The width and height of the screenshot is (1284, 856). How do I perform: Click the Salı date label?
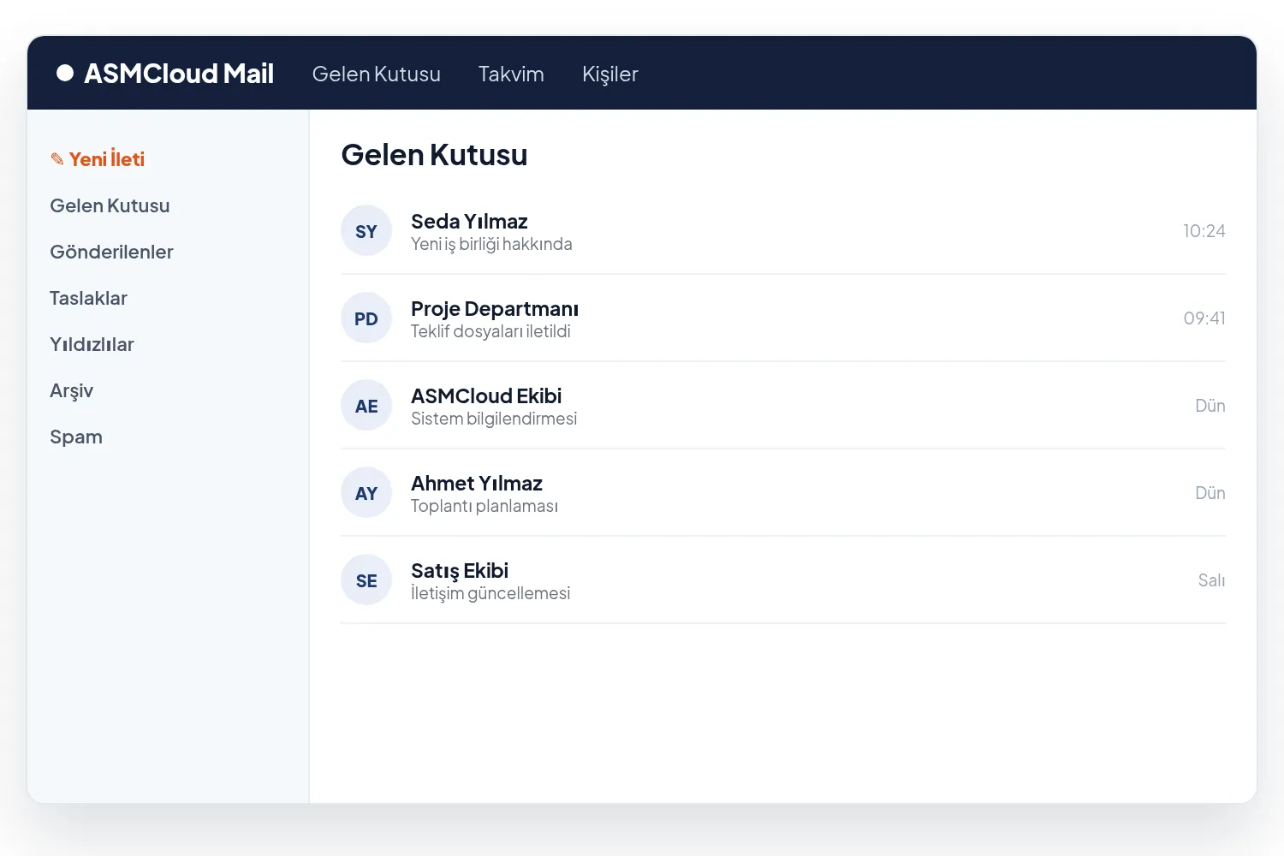click(x=1211, y=580)
